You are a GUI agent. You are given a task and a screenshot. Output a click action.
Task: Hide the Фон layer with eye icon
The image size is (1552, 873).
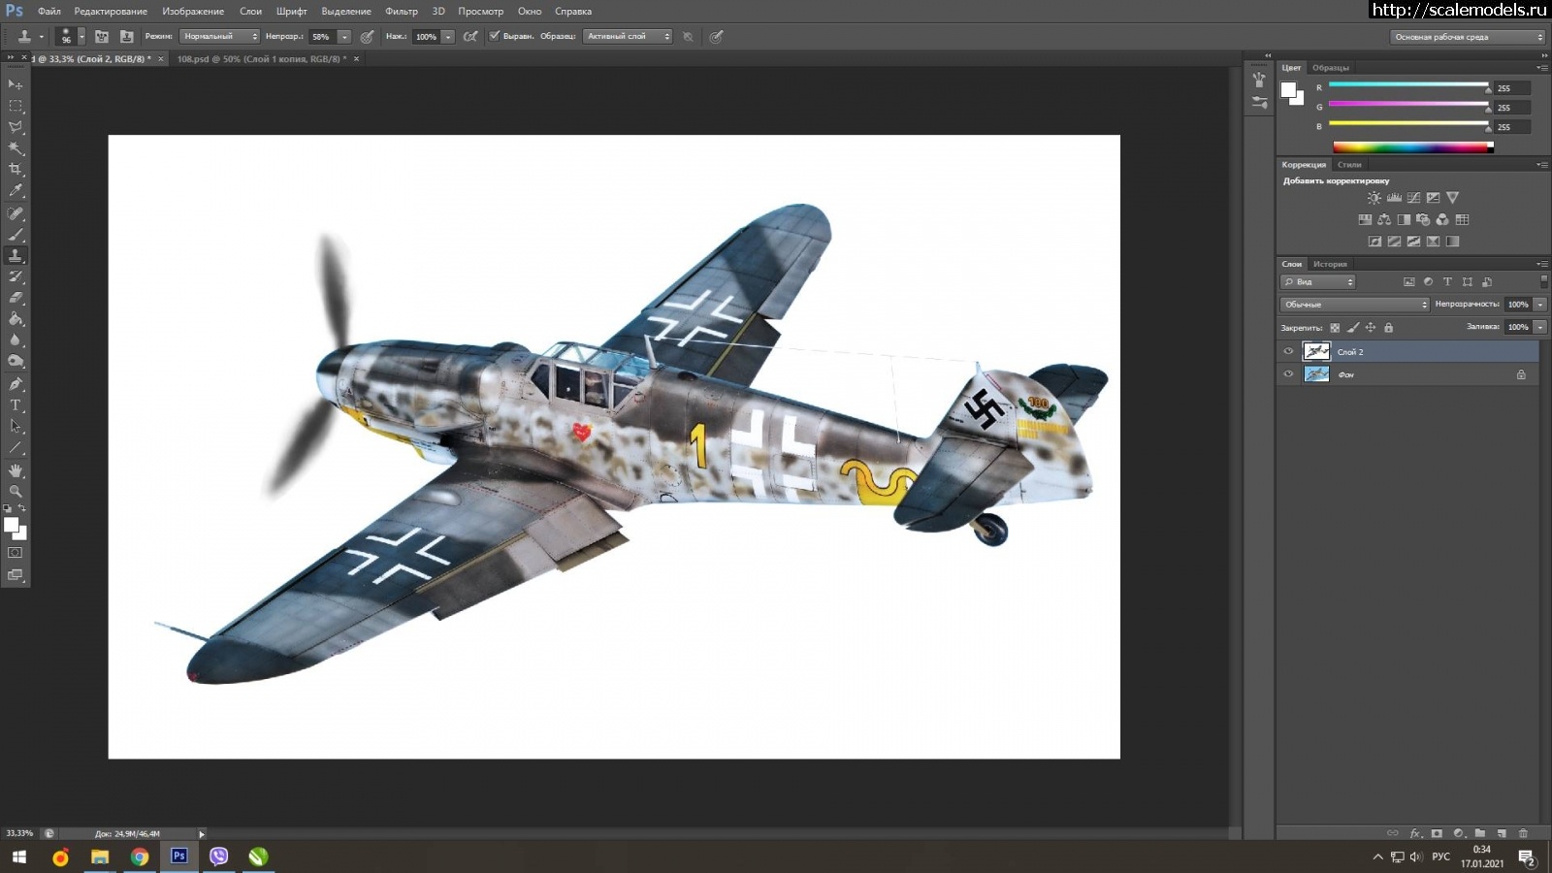coord(1288,374)
